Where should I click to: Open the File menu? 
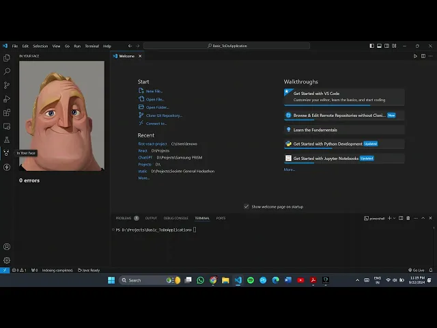(x=15, y=46)
